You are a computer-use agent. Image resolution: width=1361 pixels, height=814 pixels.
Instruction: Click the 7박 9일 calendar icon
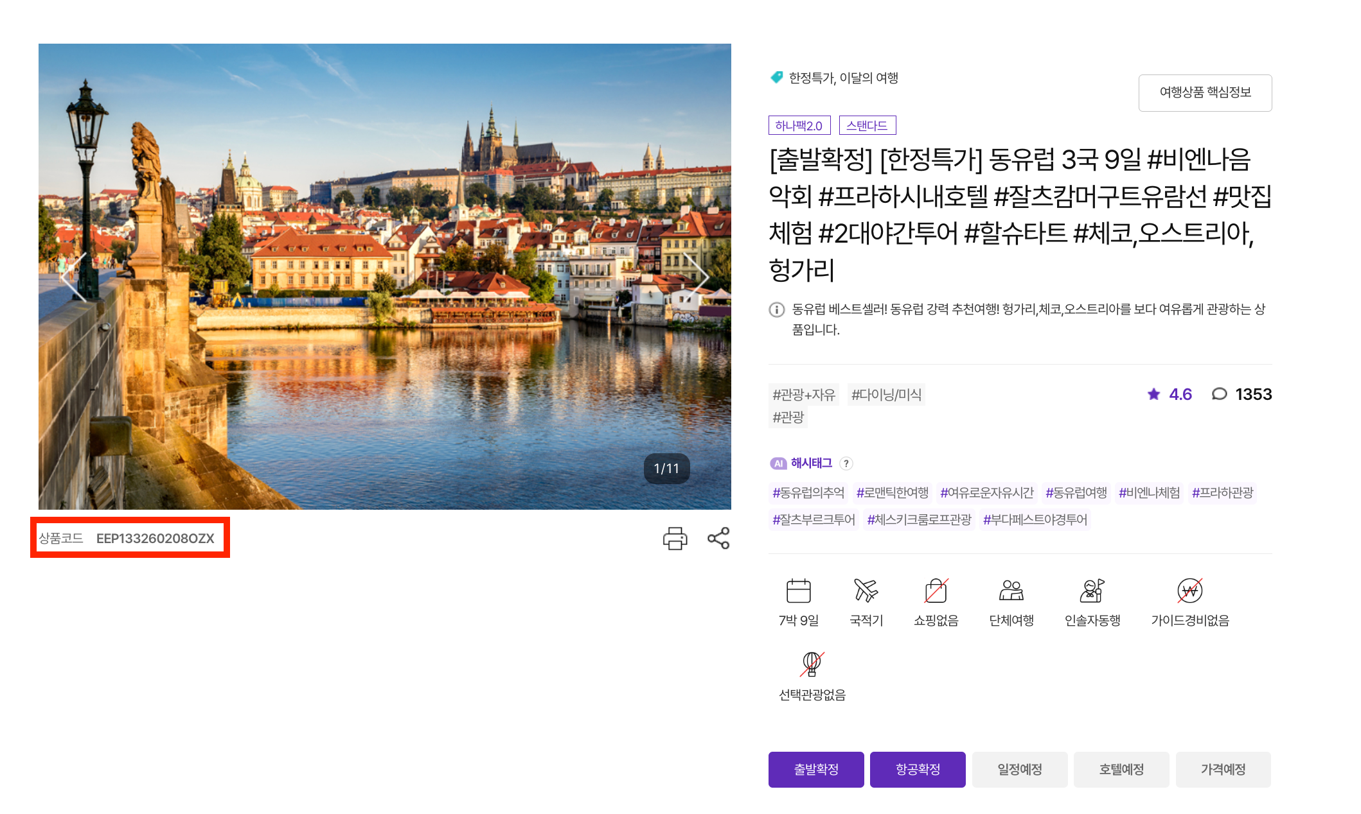click(x=798, y=591)
